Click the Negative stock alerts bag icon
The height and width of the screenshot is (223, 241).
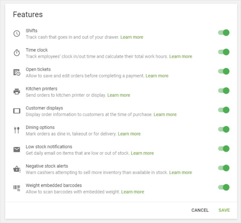(x=17, y=168)
